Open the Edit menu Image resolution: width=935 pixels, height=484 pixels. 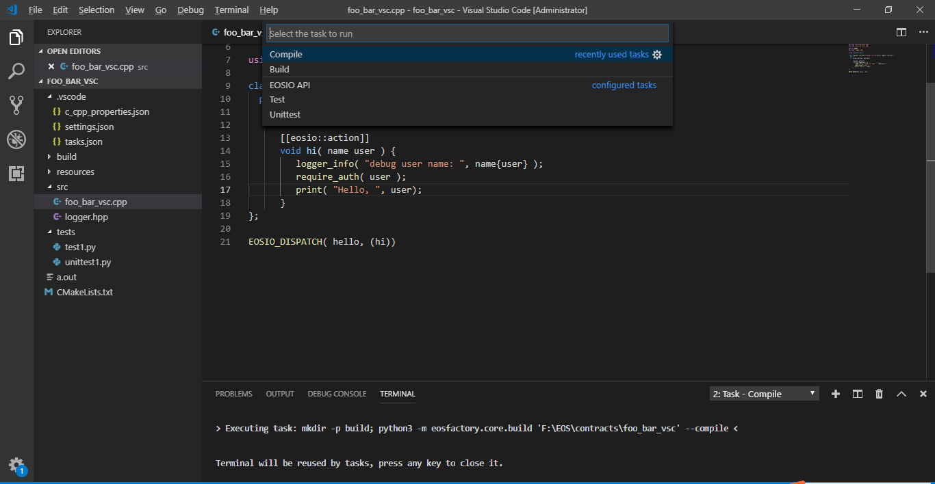click(60, 10)
